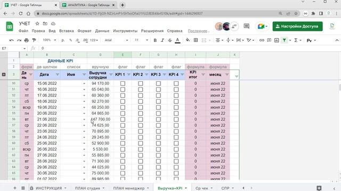View cloud save status icon
This screenshot has height=191, width=341.
(53, 23)
